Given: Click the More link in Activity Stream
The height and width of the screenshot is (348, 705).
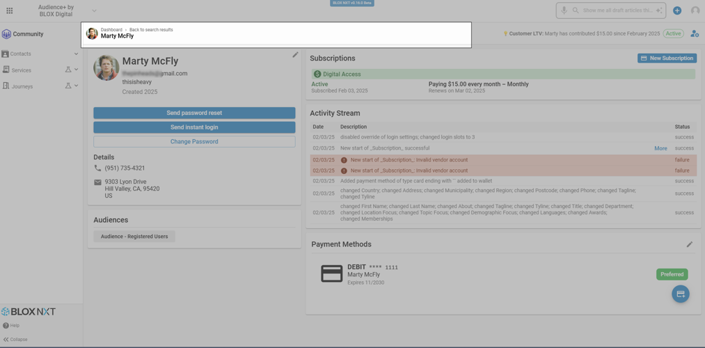Looking at the screenshot, I should coord(660,148).
